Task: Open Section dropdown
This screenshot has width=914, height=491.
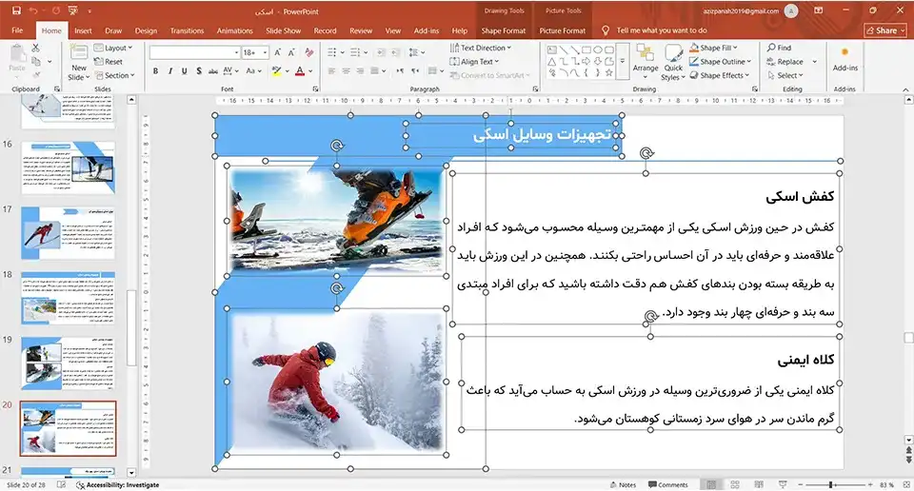Action: [115, 75]
